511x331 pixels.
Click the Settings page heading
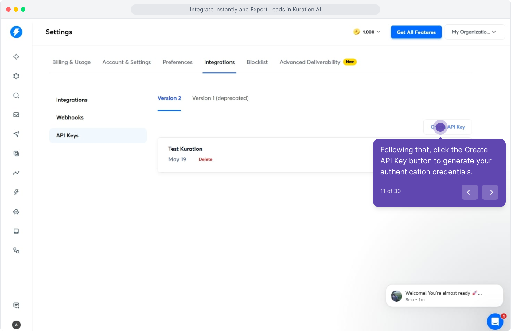click(x=59, y=32)
